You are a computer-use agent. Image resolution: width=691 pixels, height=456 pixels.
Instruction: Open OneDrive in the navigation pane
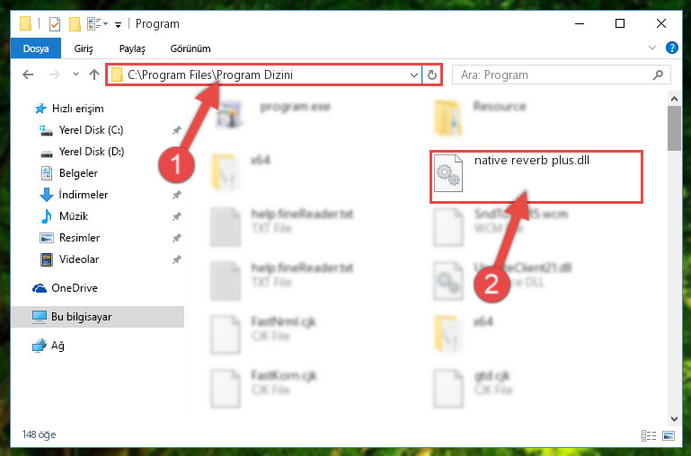(x=74, y=288)
